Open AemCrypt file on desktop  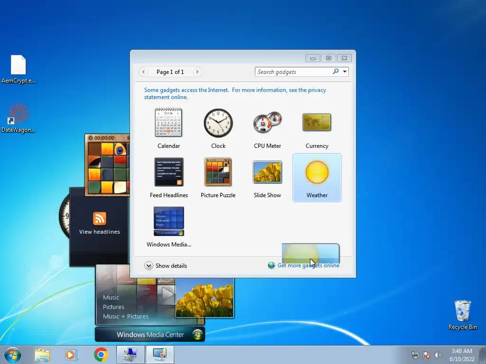pyautogui.click(x=19, y=69)
